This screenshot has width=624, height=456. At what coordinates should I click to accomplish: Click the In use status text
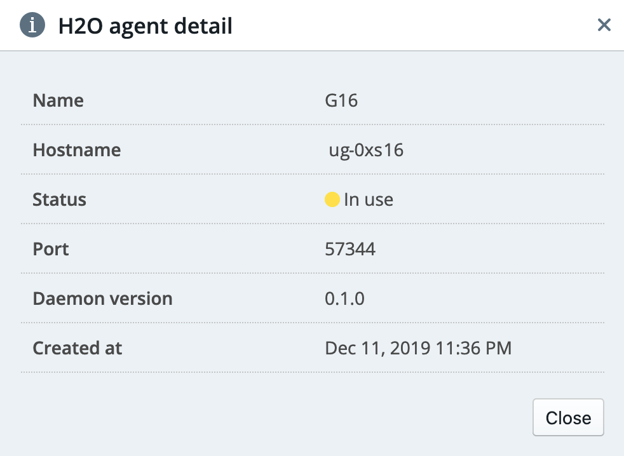(x=369, y=199)
